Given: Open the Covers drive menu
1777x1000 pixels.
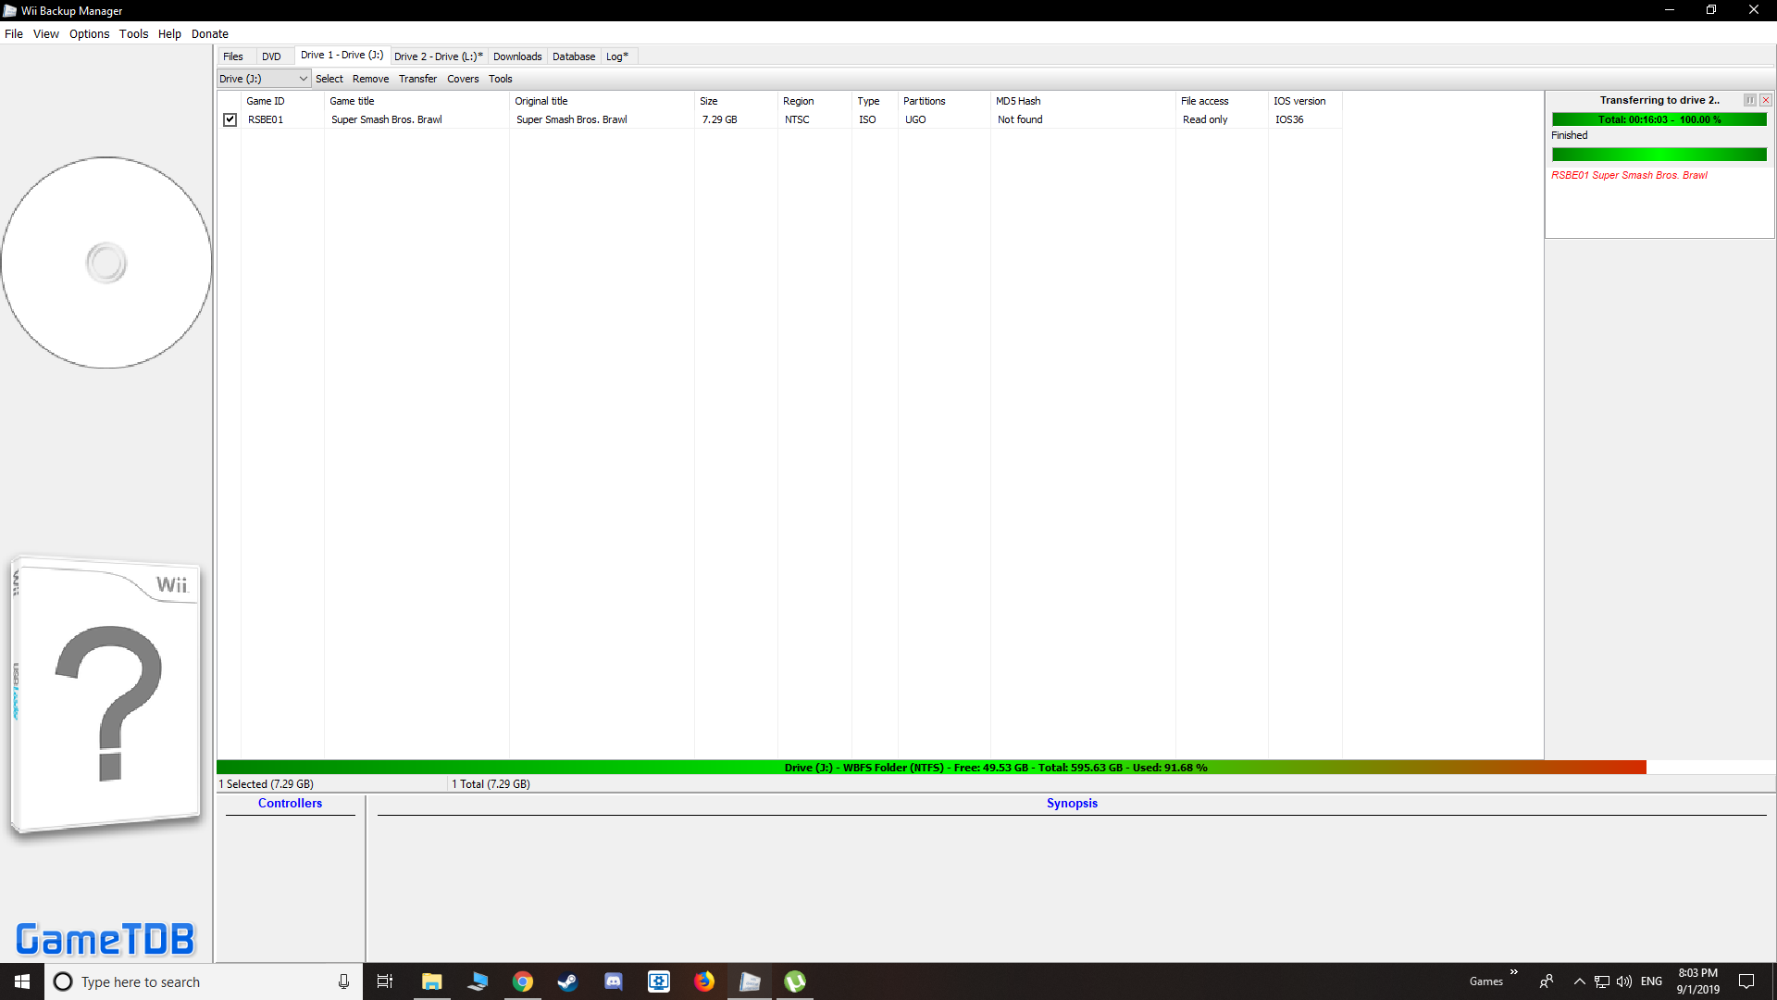Looking at the screenshot, I should click(464, 79).
